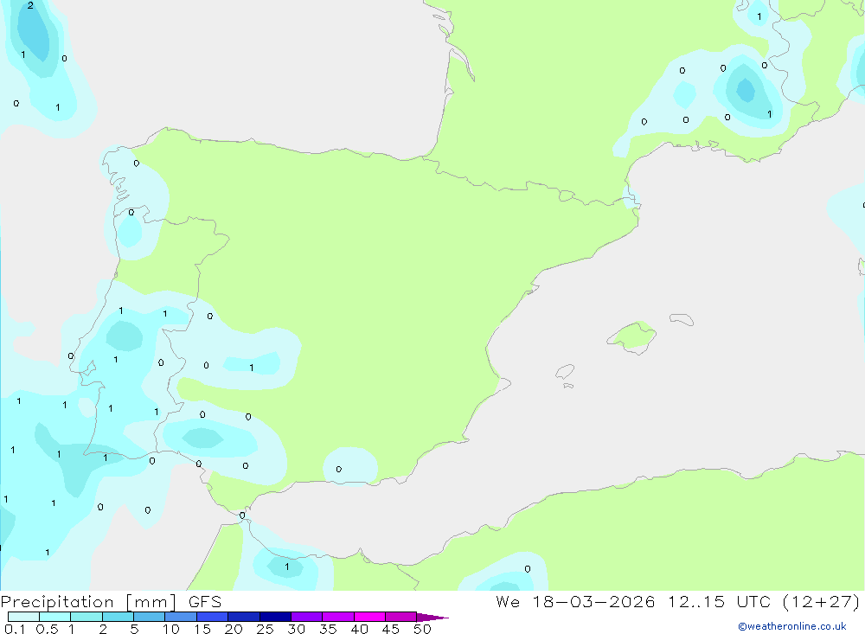
Task: Open the weatheronline.co.uk credit link
Action: [x=792, y=626]
